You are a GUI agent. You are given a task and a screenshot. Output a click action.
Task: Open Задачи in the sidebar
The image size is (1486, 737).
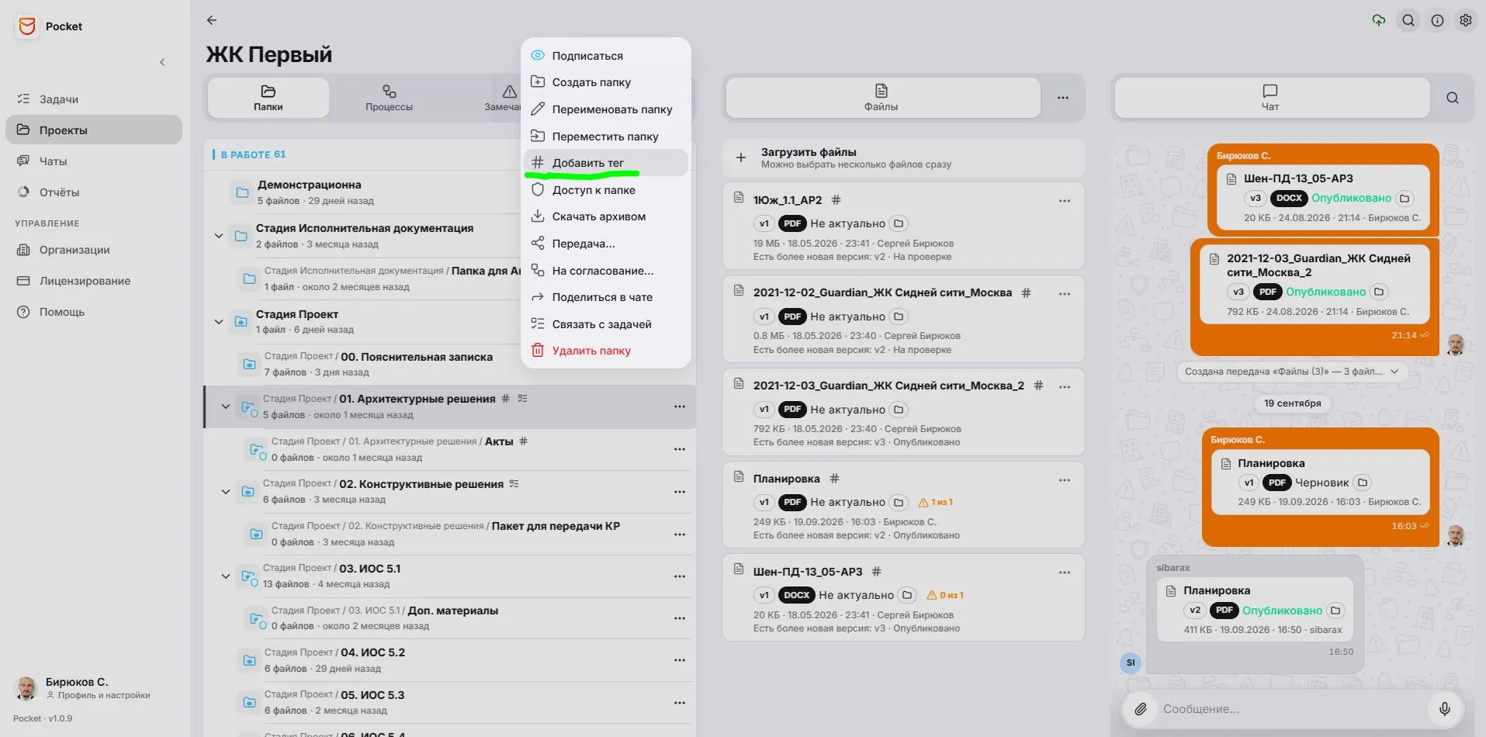tap(94, 99)
